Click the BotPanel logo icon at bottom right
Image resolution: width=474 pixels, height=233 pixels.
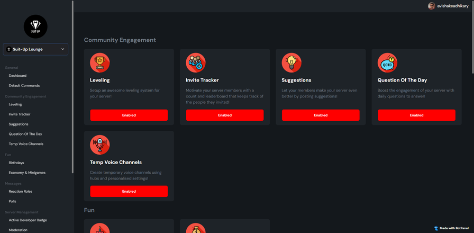(x=436, y=228)
